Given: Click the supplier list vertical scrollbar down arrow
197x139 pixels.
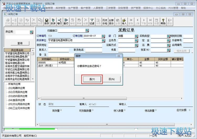Looking at the screenshot, I should [33, 79].
